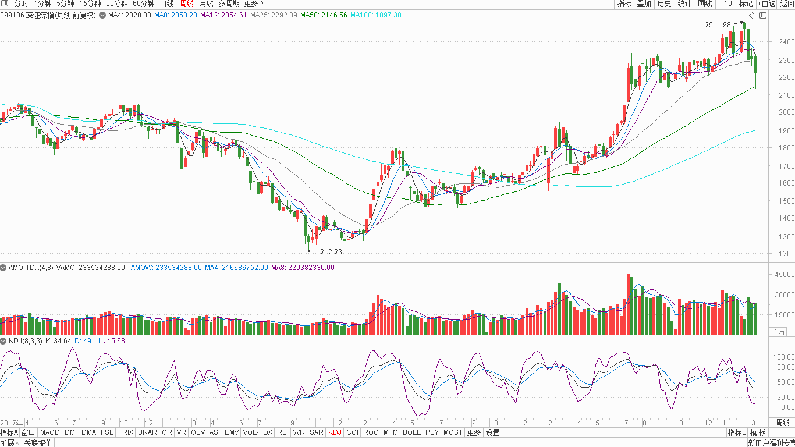Click the panel layout icon at top-left corner

6,3
